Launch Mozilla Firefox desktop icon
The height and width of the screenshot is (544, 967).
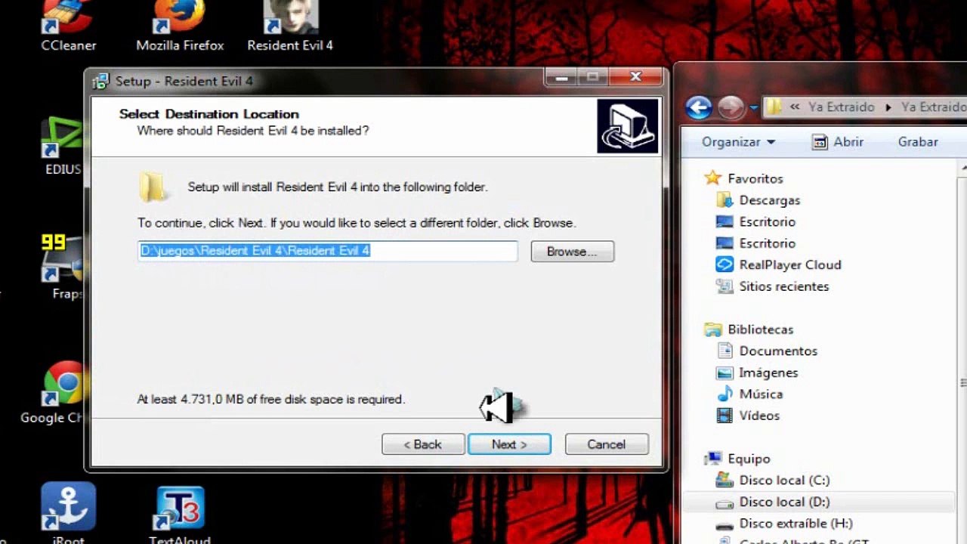click(180, 26)
